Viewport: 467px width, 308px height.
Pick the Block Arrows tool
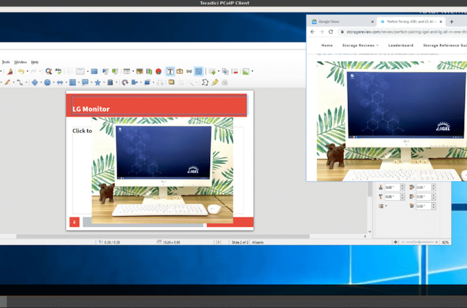point(60,82)
